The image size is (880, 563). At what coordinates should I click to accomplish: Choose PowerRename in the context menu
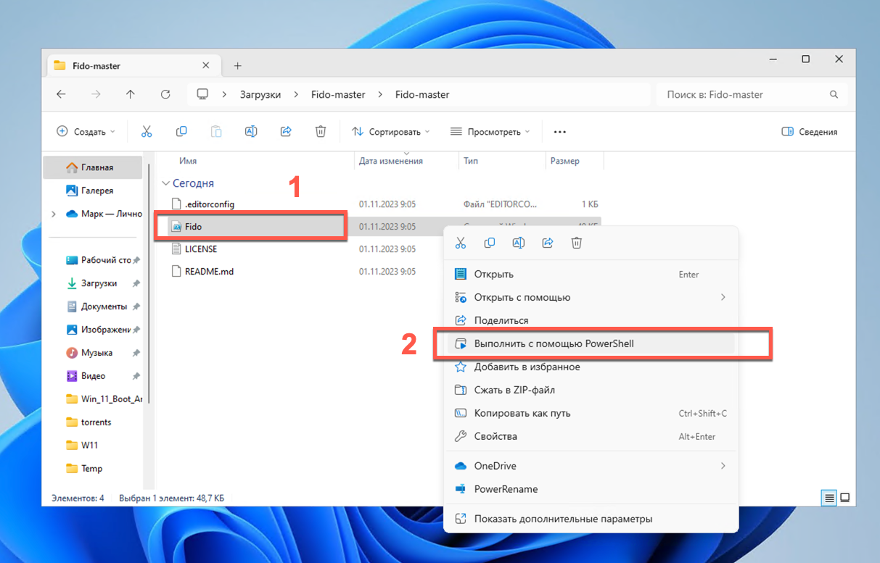(591, 489)
